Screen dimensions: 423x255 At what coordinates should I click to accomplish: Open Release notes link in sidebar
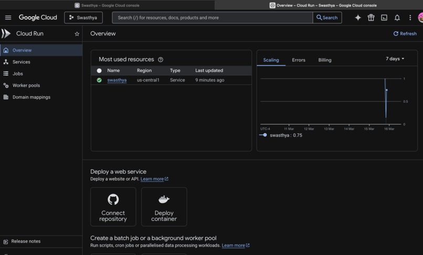pyautogui.click(x=41, y=241)
